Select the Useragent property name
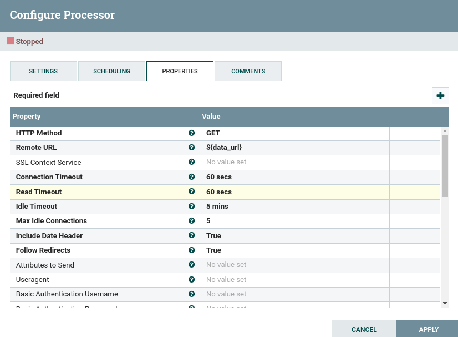This screenshot has height=337, width=458. click(32, 280)
